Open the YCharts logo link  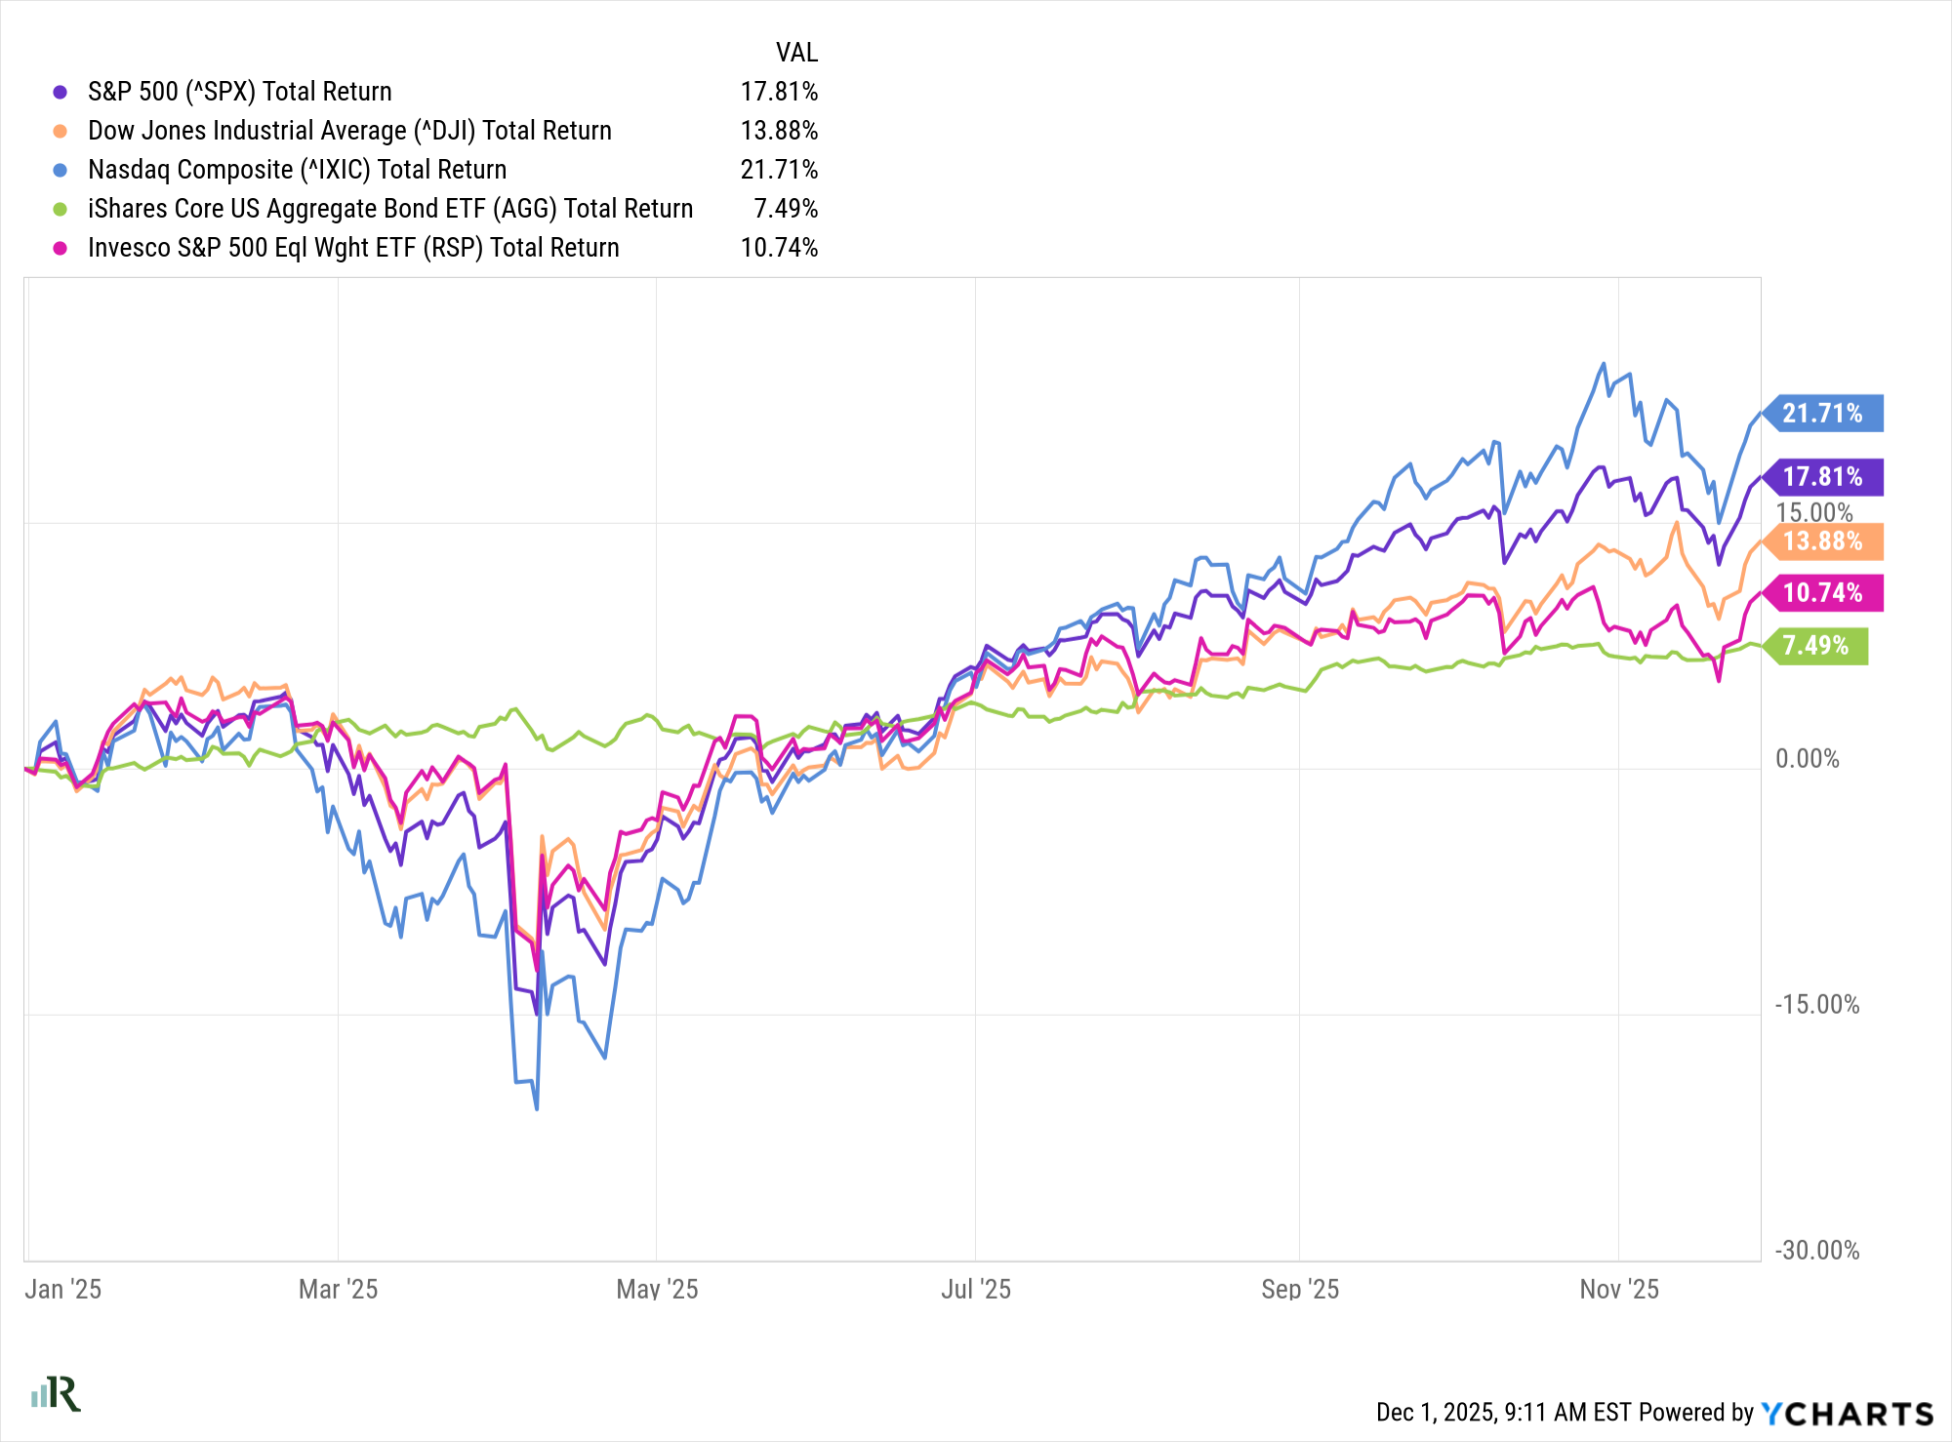tap(1847, 1414)
